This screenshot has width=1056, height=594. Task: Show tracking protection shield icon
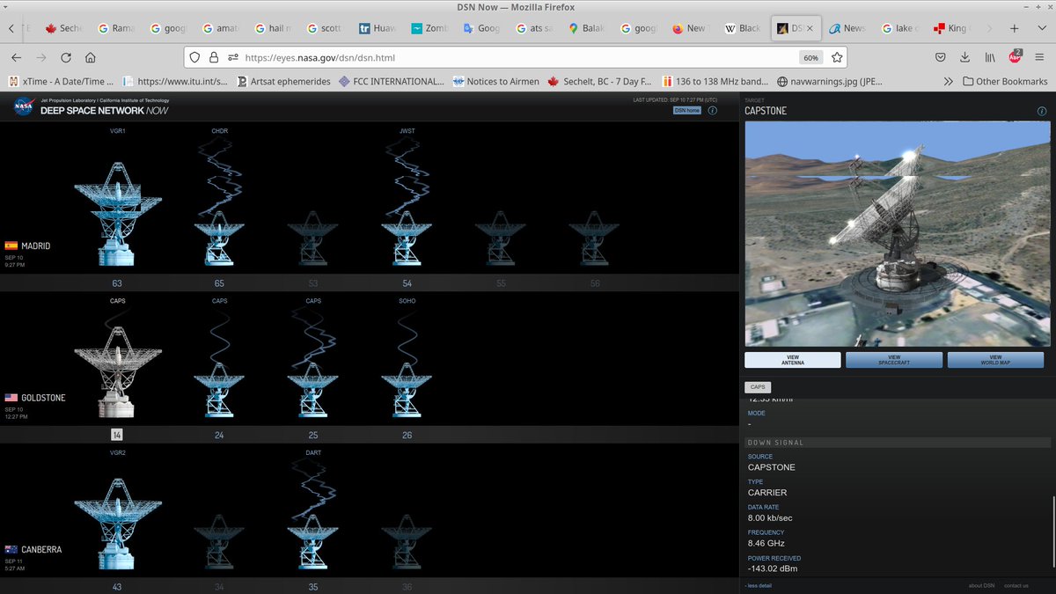196,57
